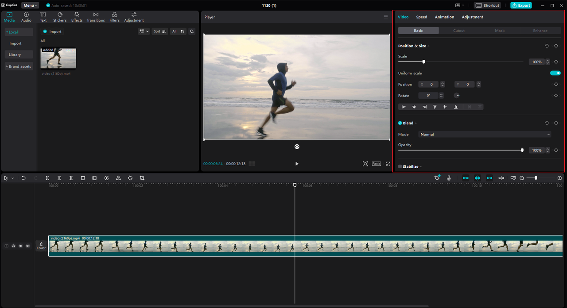Screen dimensions: 567x308
Task: Open the Mask sub-tab
Action: [500, 31]
